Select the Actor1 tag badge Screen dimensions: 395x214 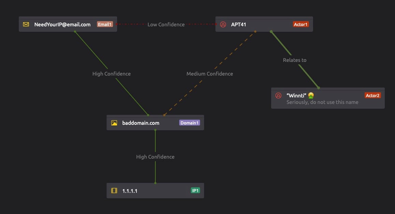tap(300, 24)
